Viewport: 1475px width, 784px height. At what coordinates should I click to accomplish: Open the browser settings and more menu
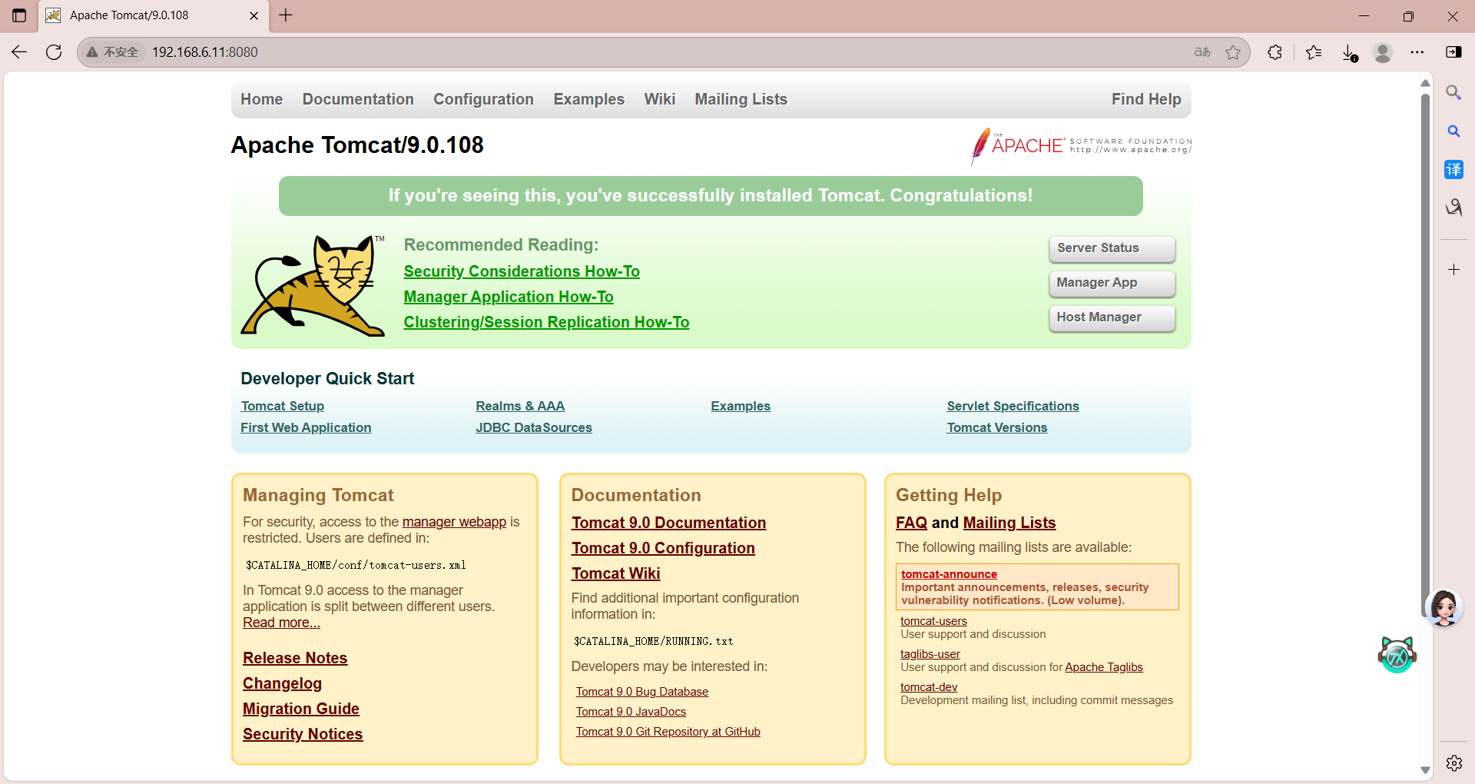click(1417, 52)
